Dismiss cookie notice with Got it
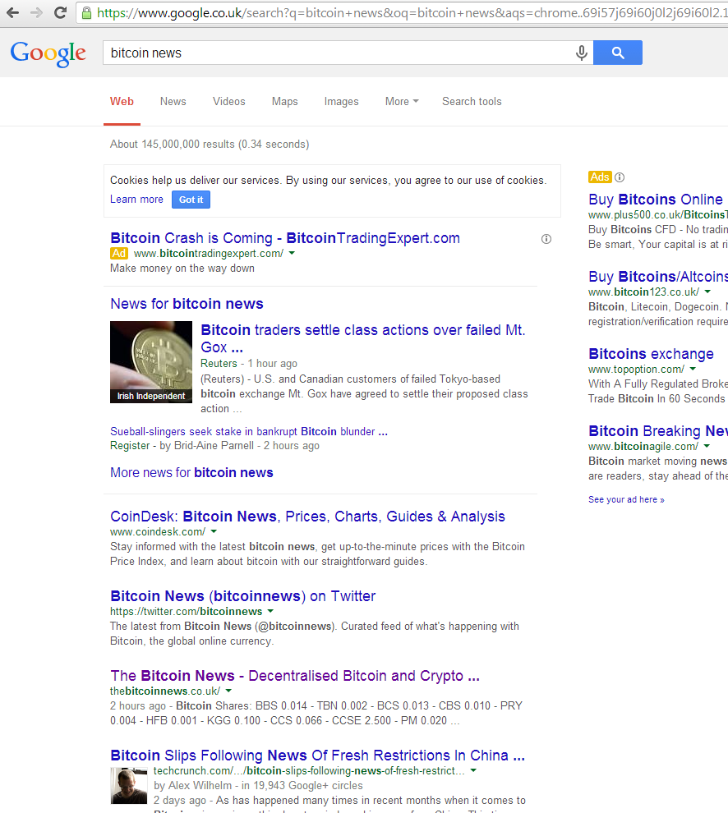Image resolution: width=728 pixels, height=813 pixels. click(x=191, y=200)
